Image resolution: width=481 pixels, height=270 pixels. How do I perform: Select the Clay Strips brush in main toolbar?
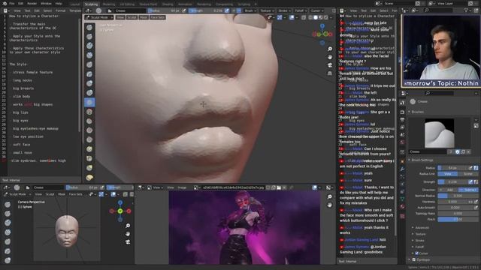click(x=89, y=55)
